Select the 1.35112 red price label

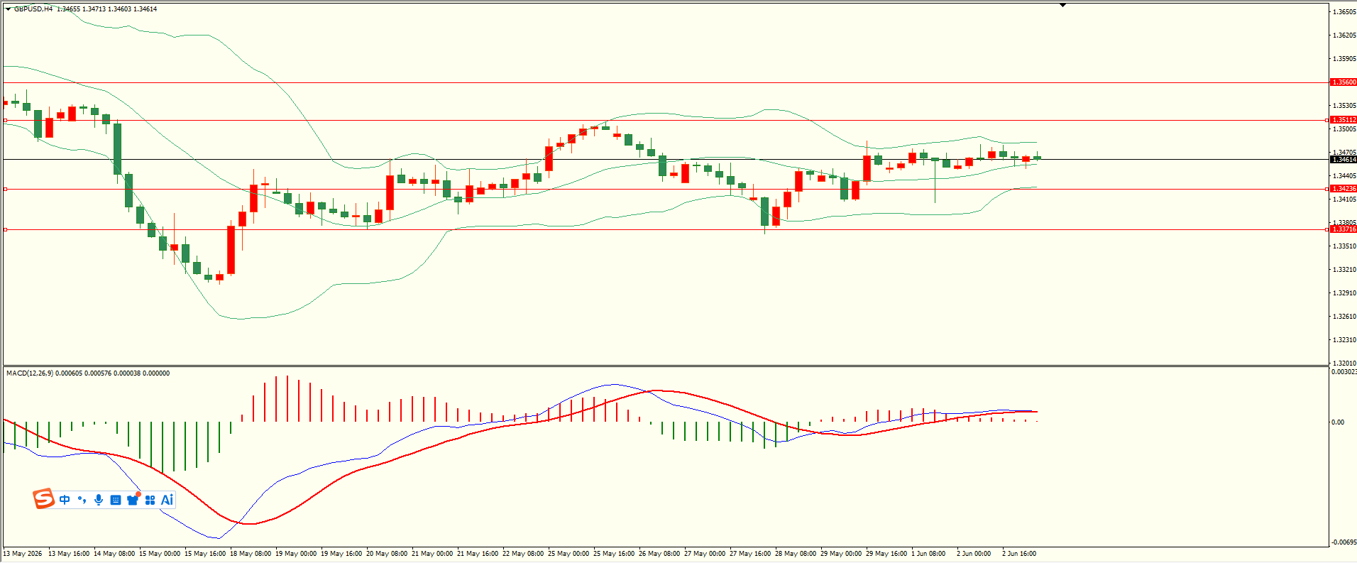[1344, 120]
